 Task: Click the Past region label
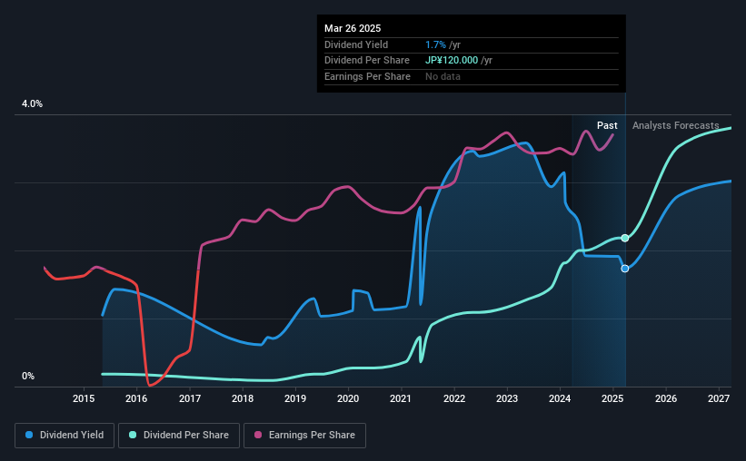607,125
